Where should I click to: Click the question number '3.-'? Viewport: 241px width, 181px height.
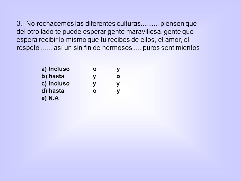point(21,24)
